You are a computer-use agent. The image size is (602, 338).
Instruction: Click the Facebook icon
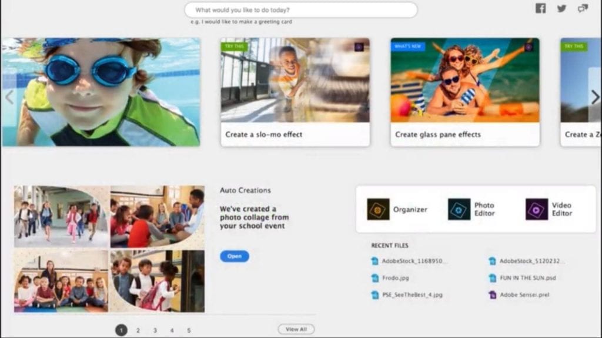click(540, 8)
